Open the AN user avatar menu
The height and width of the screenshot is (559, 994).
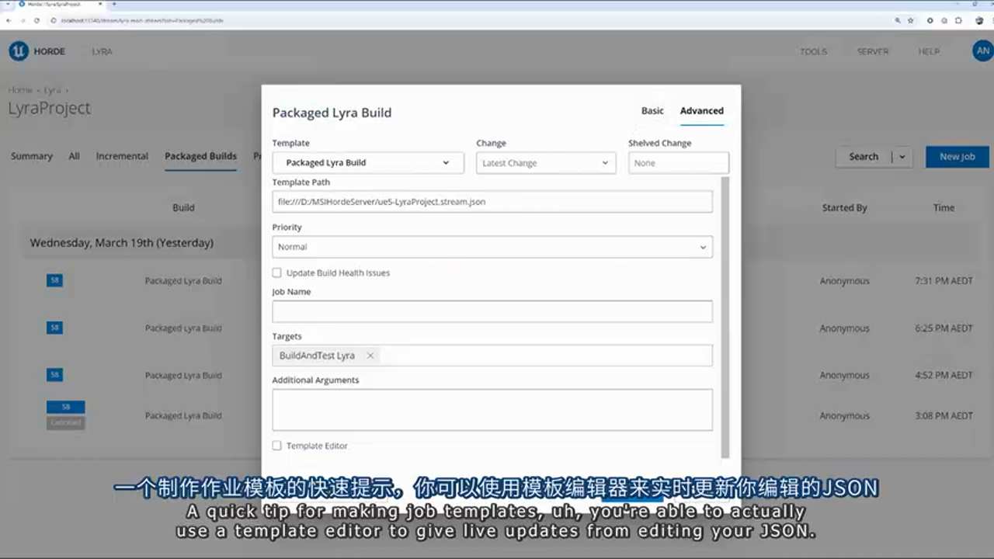(x=982, y=51)
